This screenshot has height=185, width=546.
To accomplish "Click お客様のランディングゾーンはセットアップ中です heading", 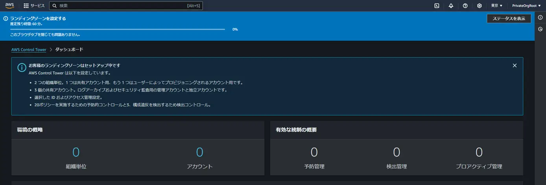I will coord(74,65).
